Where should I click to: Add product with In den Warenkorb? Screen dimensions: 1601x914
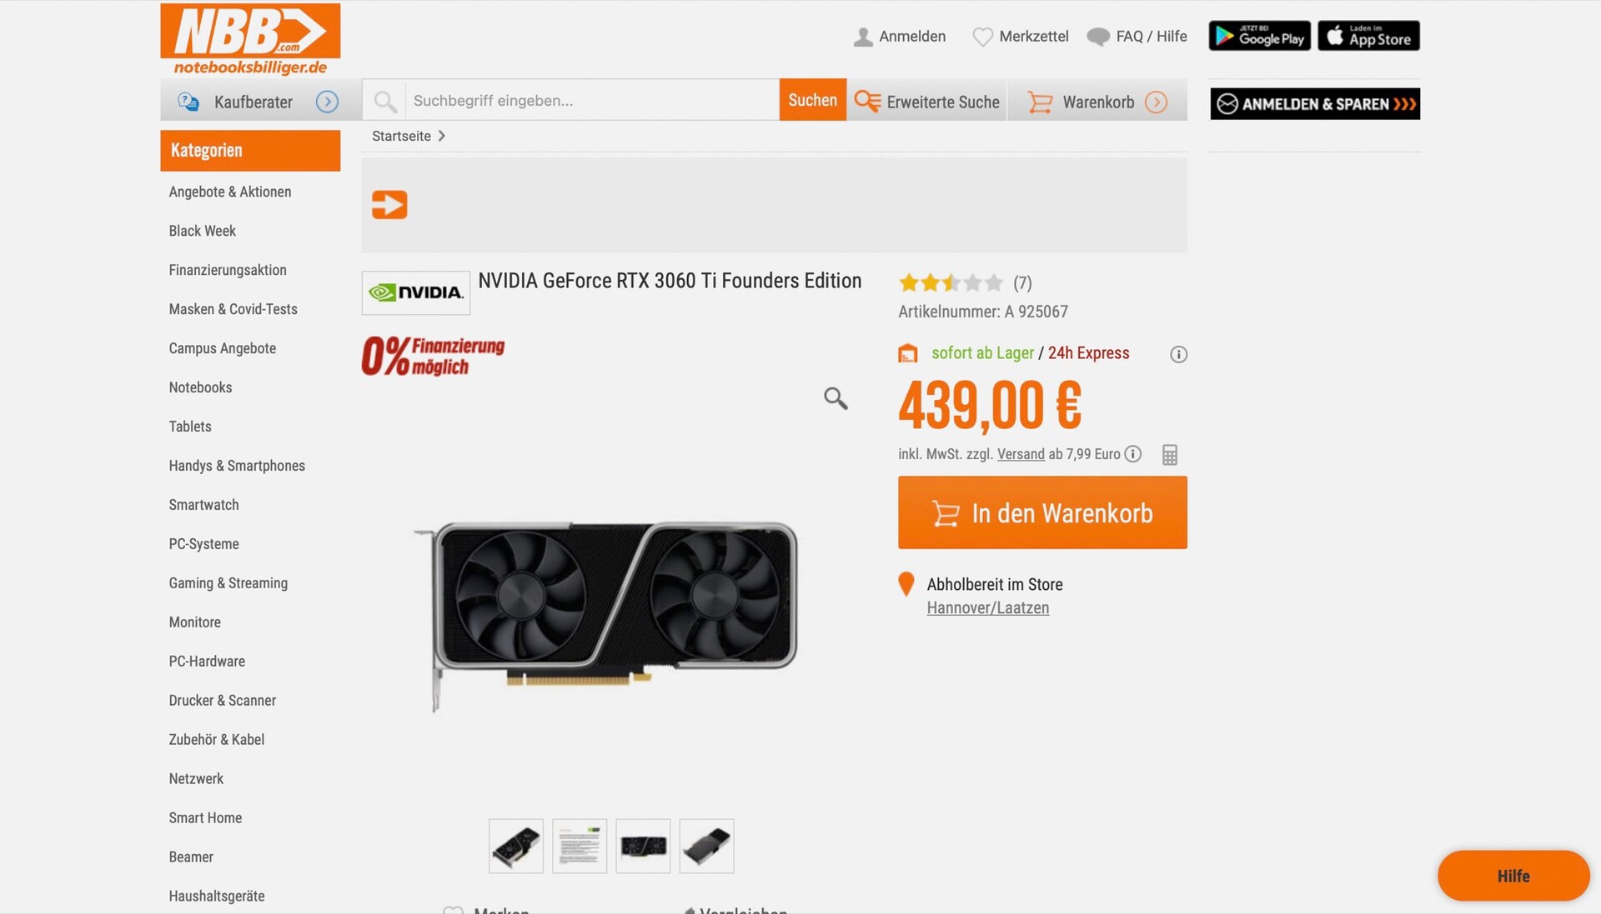click(x=1042, y=512)
